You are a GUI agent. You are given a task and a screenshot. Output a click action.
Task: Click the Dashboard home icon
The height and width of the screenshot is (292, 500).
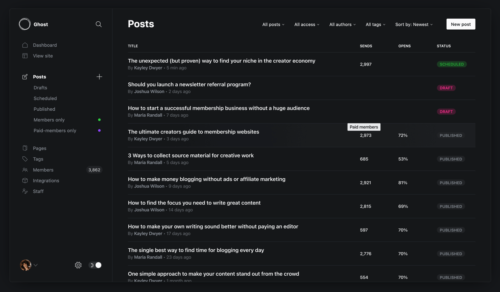(25, 45)
